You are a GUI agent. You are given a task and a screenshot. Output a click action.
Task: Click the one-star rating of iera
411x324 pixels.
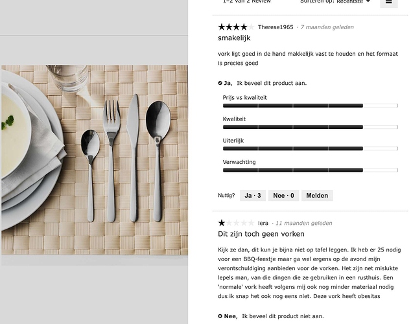(x=236, y=223)
